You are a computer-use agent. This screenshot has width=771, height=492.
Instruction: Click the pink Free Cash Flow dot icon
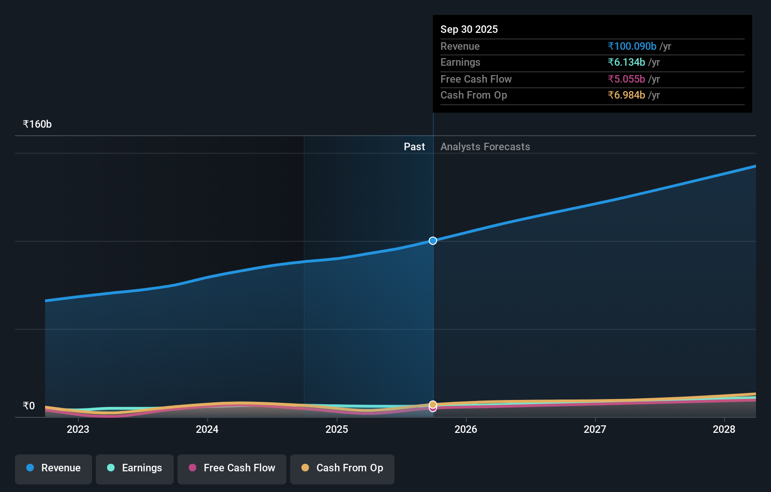[x=193, y=468]
